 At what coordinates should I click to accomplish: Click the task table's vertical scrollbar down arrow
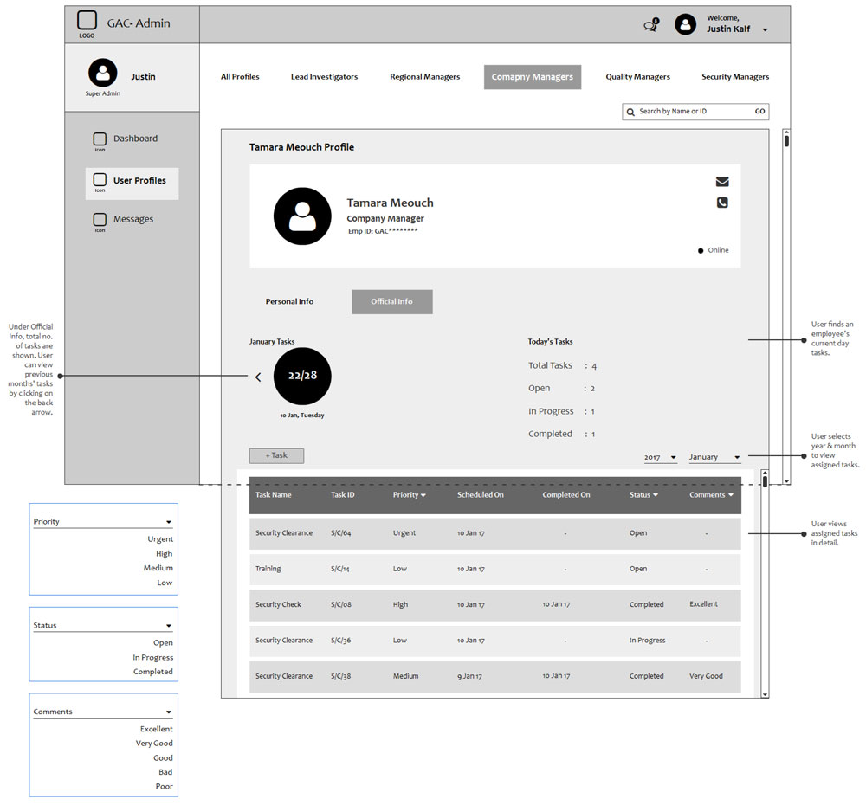(x=765, y=693)
